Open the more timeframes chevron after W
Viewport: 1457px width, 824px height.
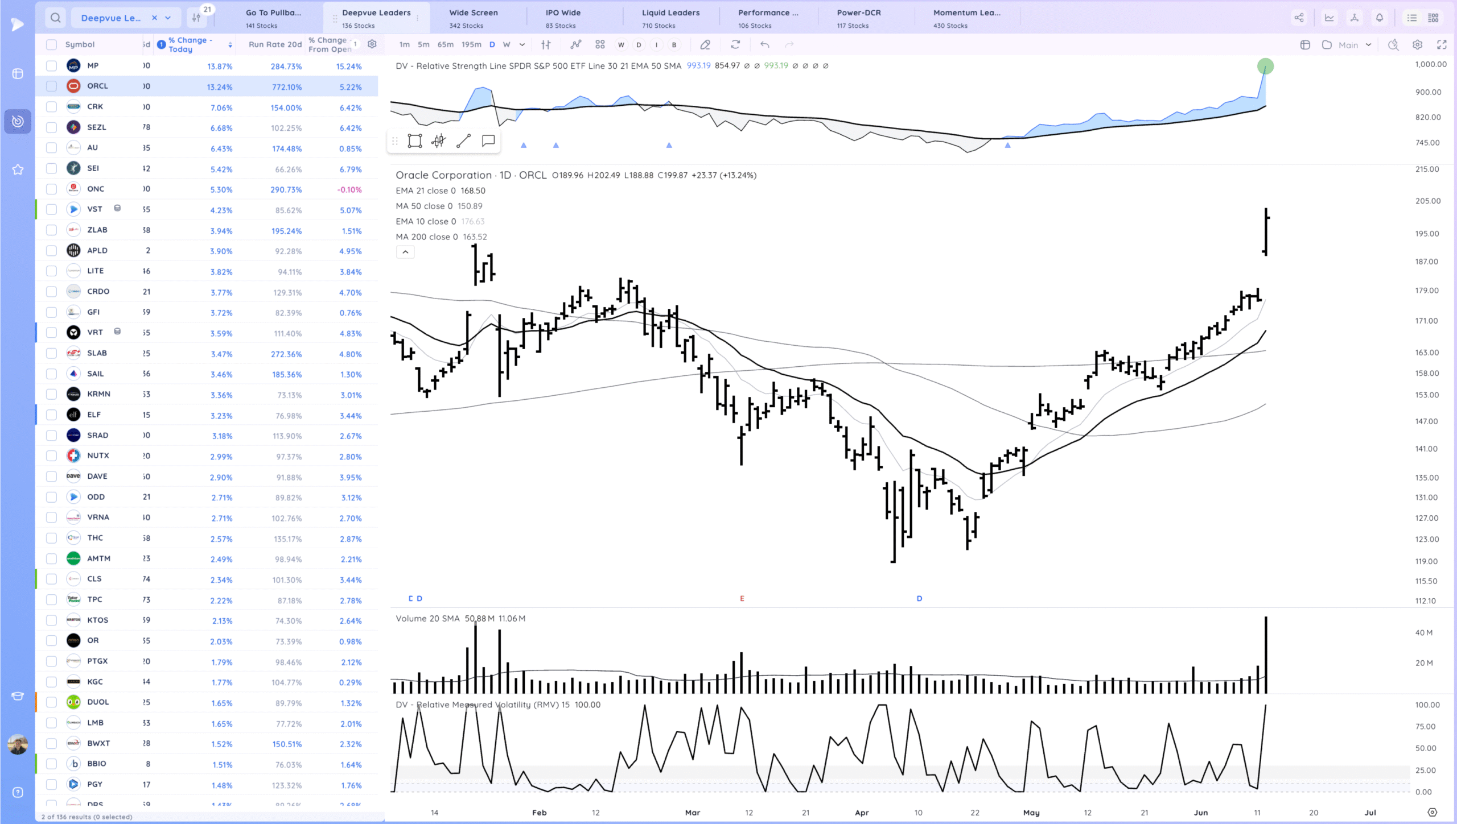tap(522, 44)
